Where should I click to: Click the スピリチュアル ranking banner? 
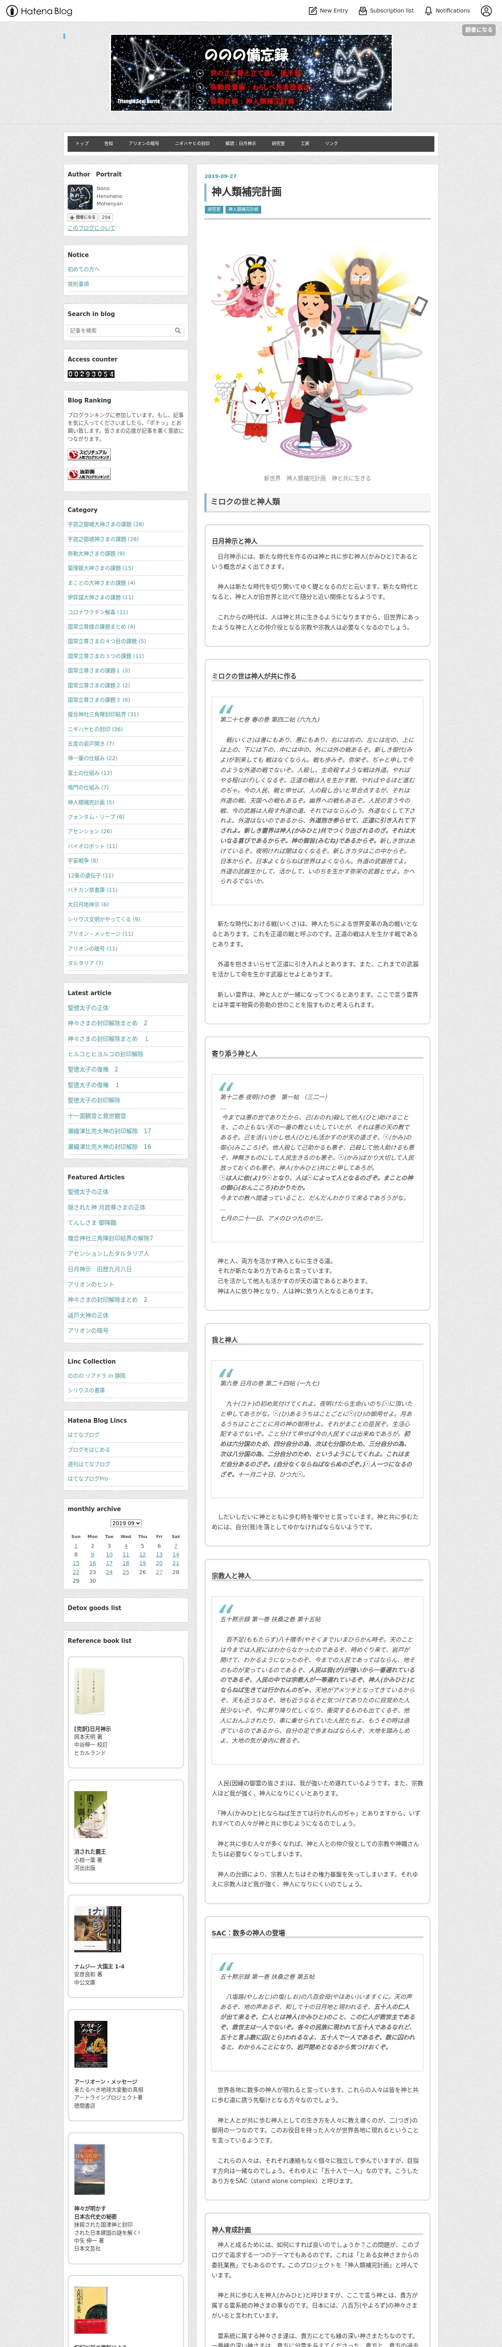click(x=89, y=454)
